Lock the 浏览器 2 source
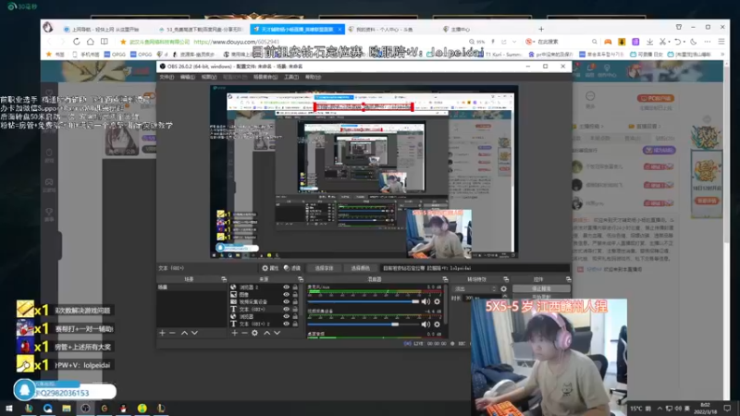 295,288
